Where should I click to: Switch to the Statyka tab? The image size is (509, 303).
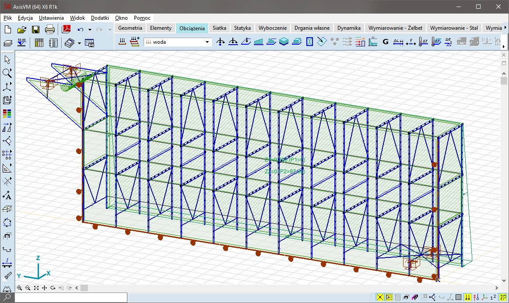242,28
